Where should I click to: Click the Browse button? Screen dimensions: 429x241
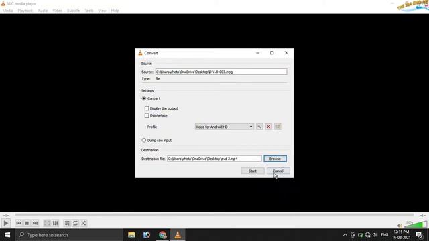click(275, 159)
